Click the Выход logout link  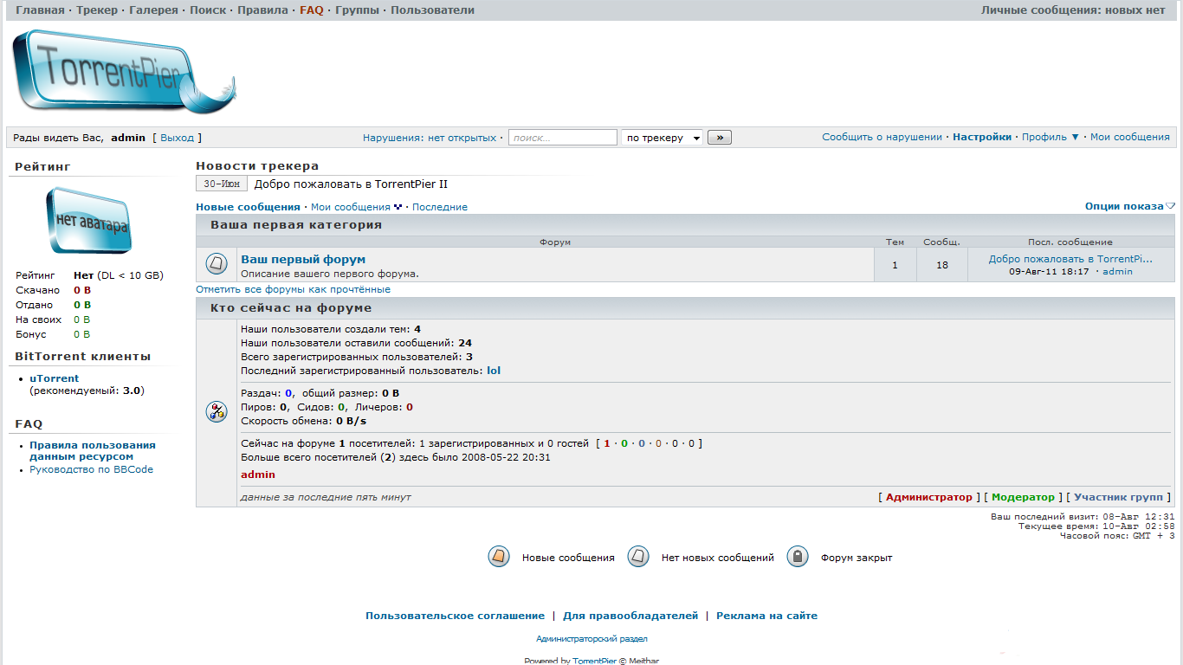point(177,138)
